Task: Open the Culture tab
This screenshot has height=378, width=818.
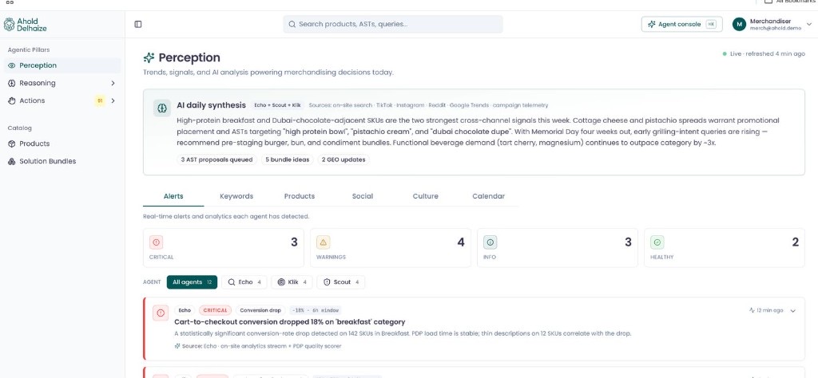Action: 425,196
